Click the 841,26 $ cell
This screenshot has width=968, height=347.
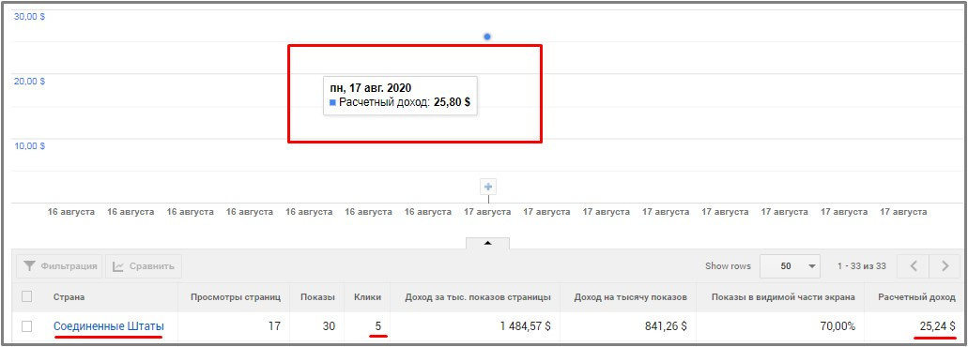click(x=666, y=326)
